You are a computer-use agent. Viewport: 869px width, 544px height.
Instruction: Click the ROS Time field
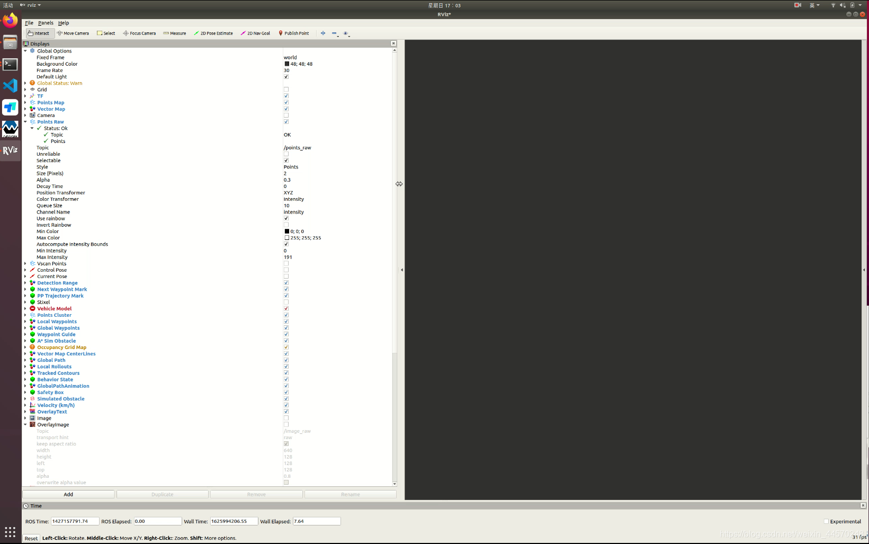[75, 521]
